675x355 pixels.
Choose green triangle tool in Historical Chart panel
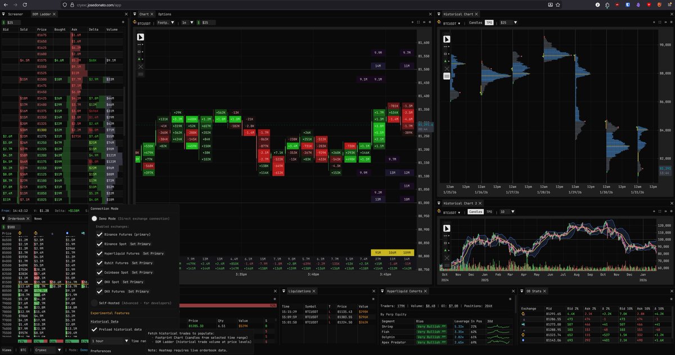coord(447,61)
